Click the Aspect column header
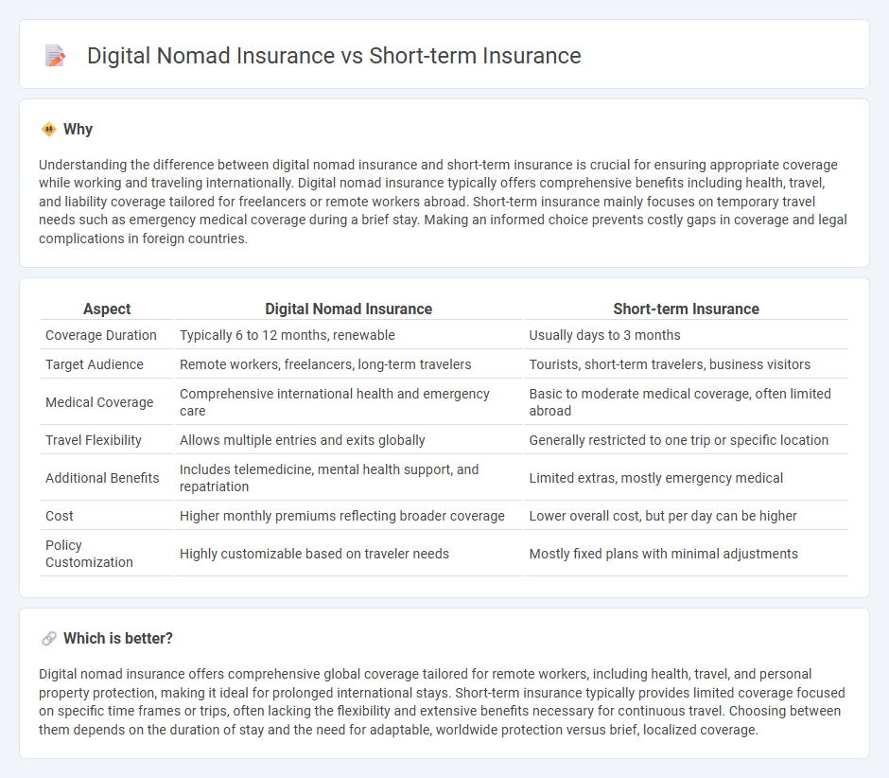The height and width of the screenshot is (778, 889). (107, 309)
